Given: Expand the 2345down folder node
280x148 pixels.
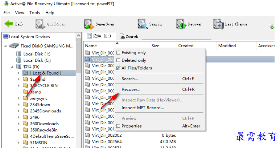Looking at the screenshot, I should point(18,105).
